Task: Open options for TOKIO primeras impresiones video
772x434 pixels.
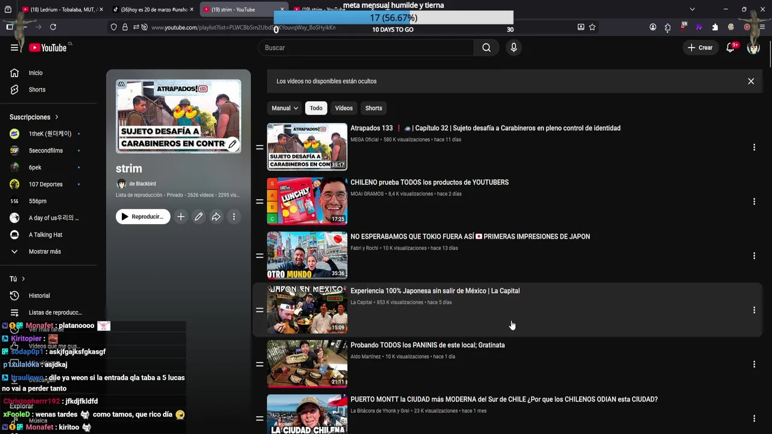Action: coord(754,256)
